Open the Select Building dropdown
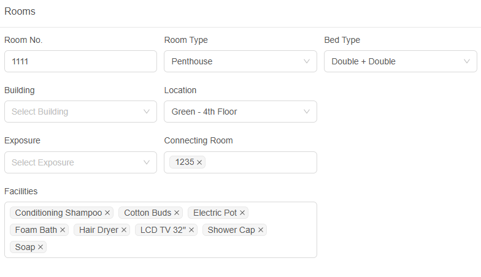The image size is (481, 277). point(74,112)
